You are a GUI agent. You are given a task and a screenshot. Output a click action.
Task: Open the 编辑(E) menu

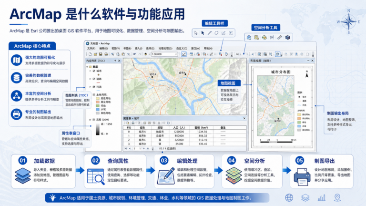pyautogui.click(x=103, y=48)
